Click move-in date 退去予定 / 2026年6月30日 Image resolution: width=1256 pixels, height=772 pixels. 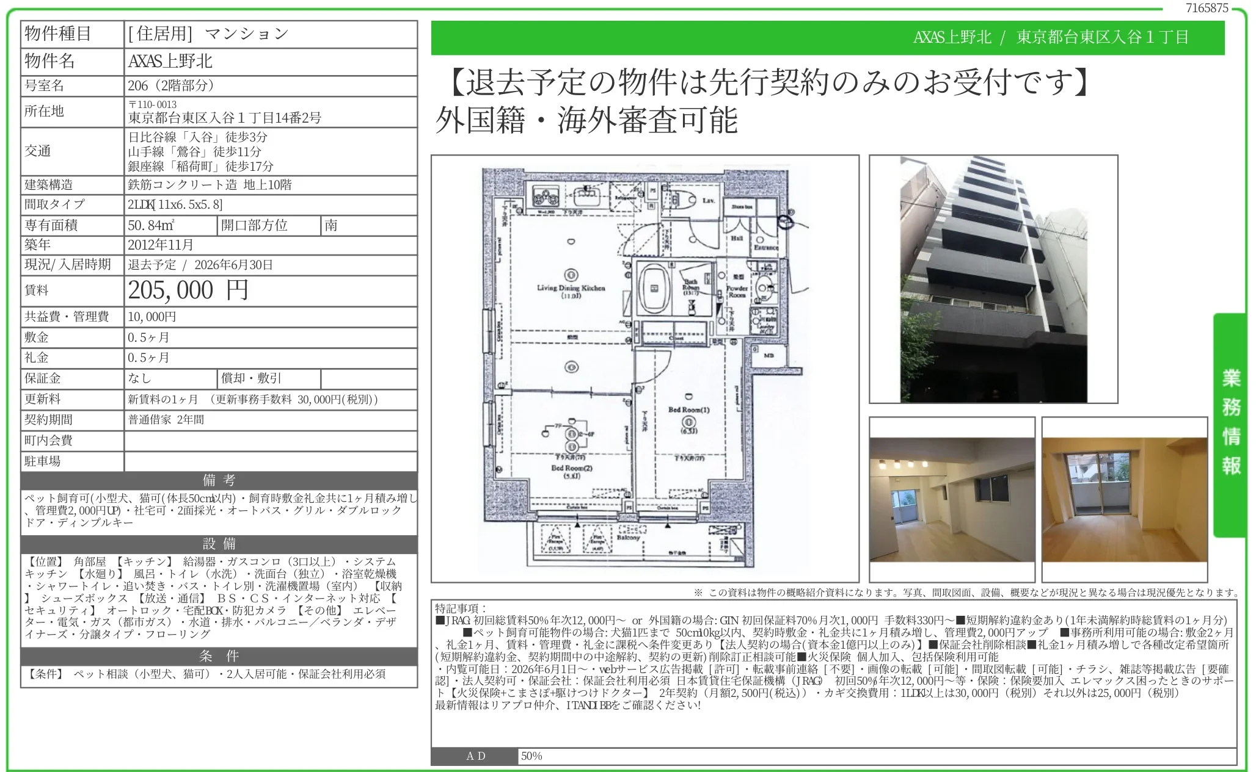point(200,265)
